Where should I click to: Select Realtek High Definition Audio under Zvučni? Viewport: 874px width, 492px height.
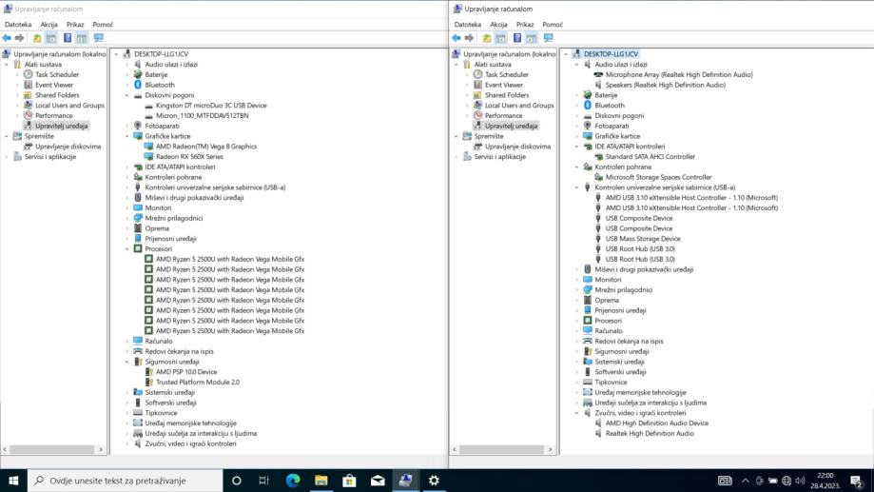pyautogui.click(x=650, y=433)
